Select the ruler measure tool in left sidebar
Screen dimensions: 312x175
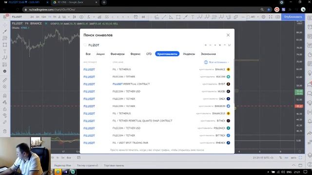tap(5, 80)
